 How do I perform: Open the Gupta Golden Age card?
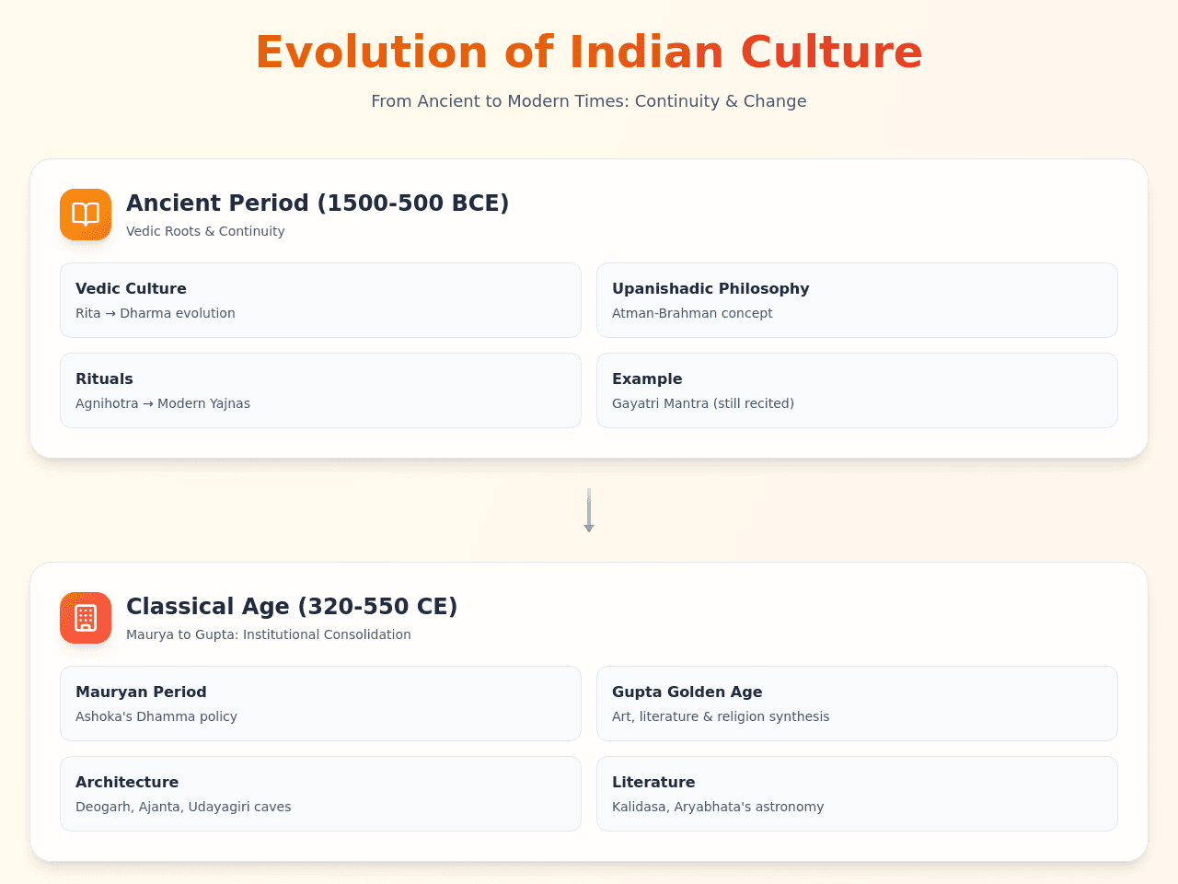(857, 704)
